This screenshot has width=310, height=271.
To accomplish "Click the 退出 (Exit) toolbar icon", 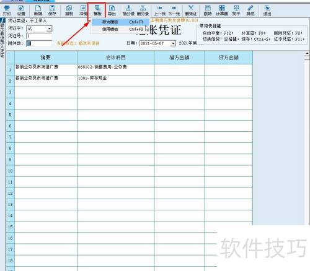I will [267, 11].
